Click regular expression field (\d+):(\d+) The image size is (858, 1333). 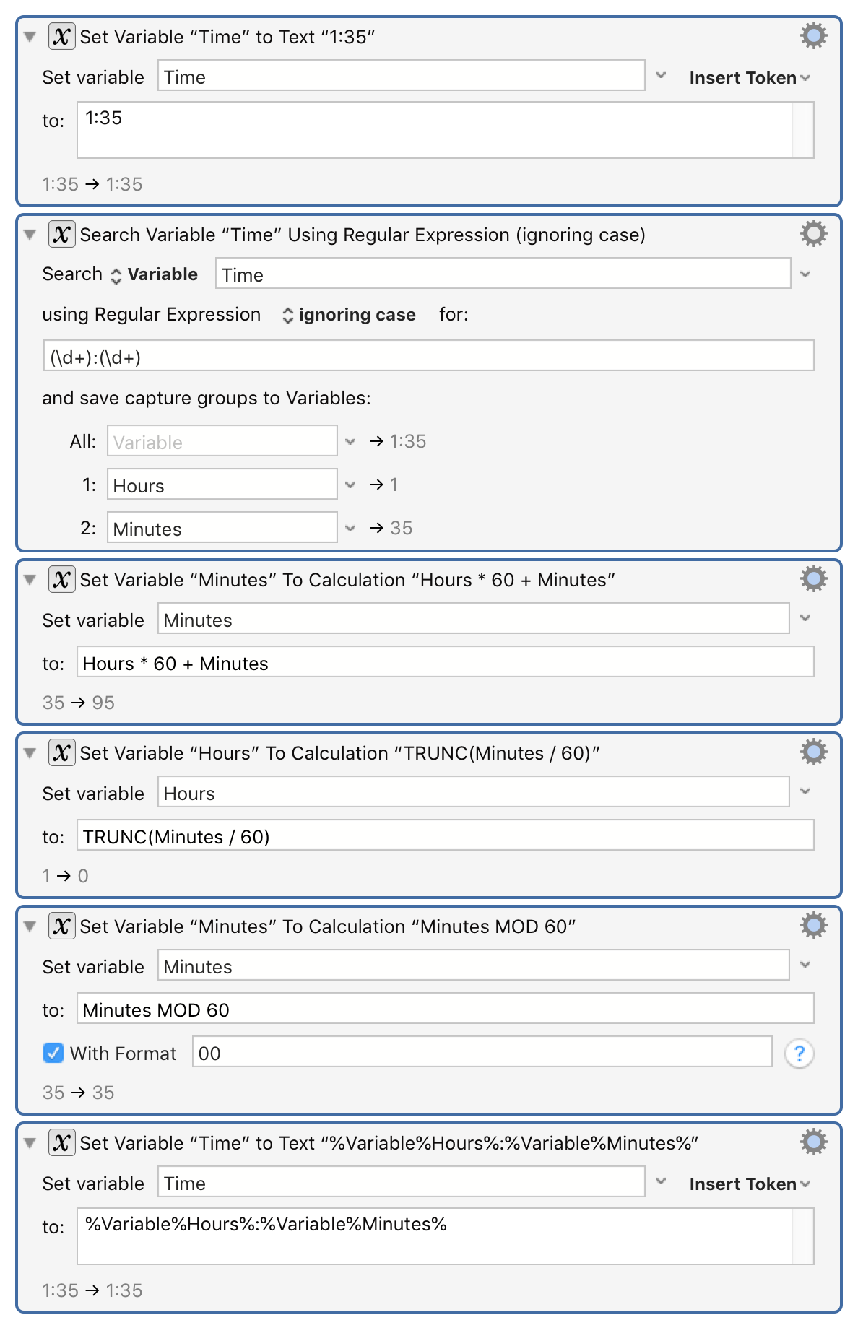coord(428,356)
